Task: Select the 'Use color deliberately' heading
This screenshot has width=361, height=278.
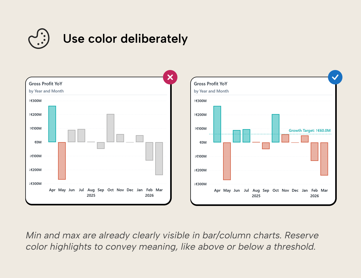Action: tap(125, 39)
